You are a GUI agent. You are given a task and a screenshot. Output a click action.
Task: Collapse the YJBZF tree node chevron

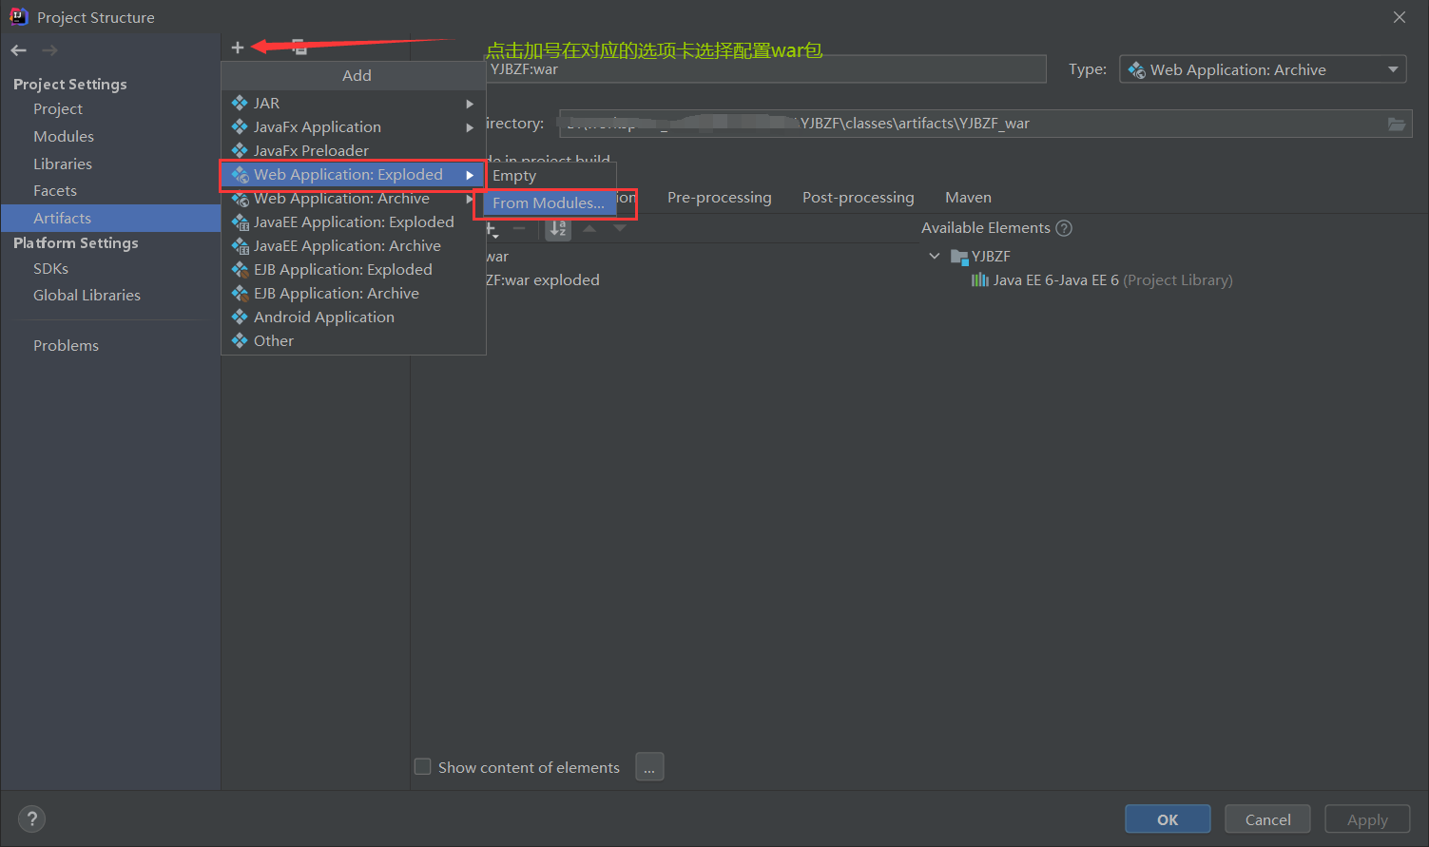point(935,257)
